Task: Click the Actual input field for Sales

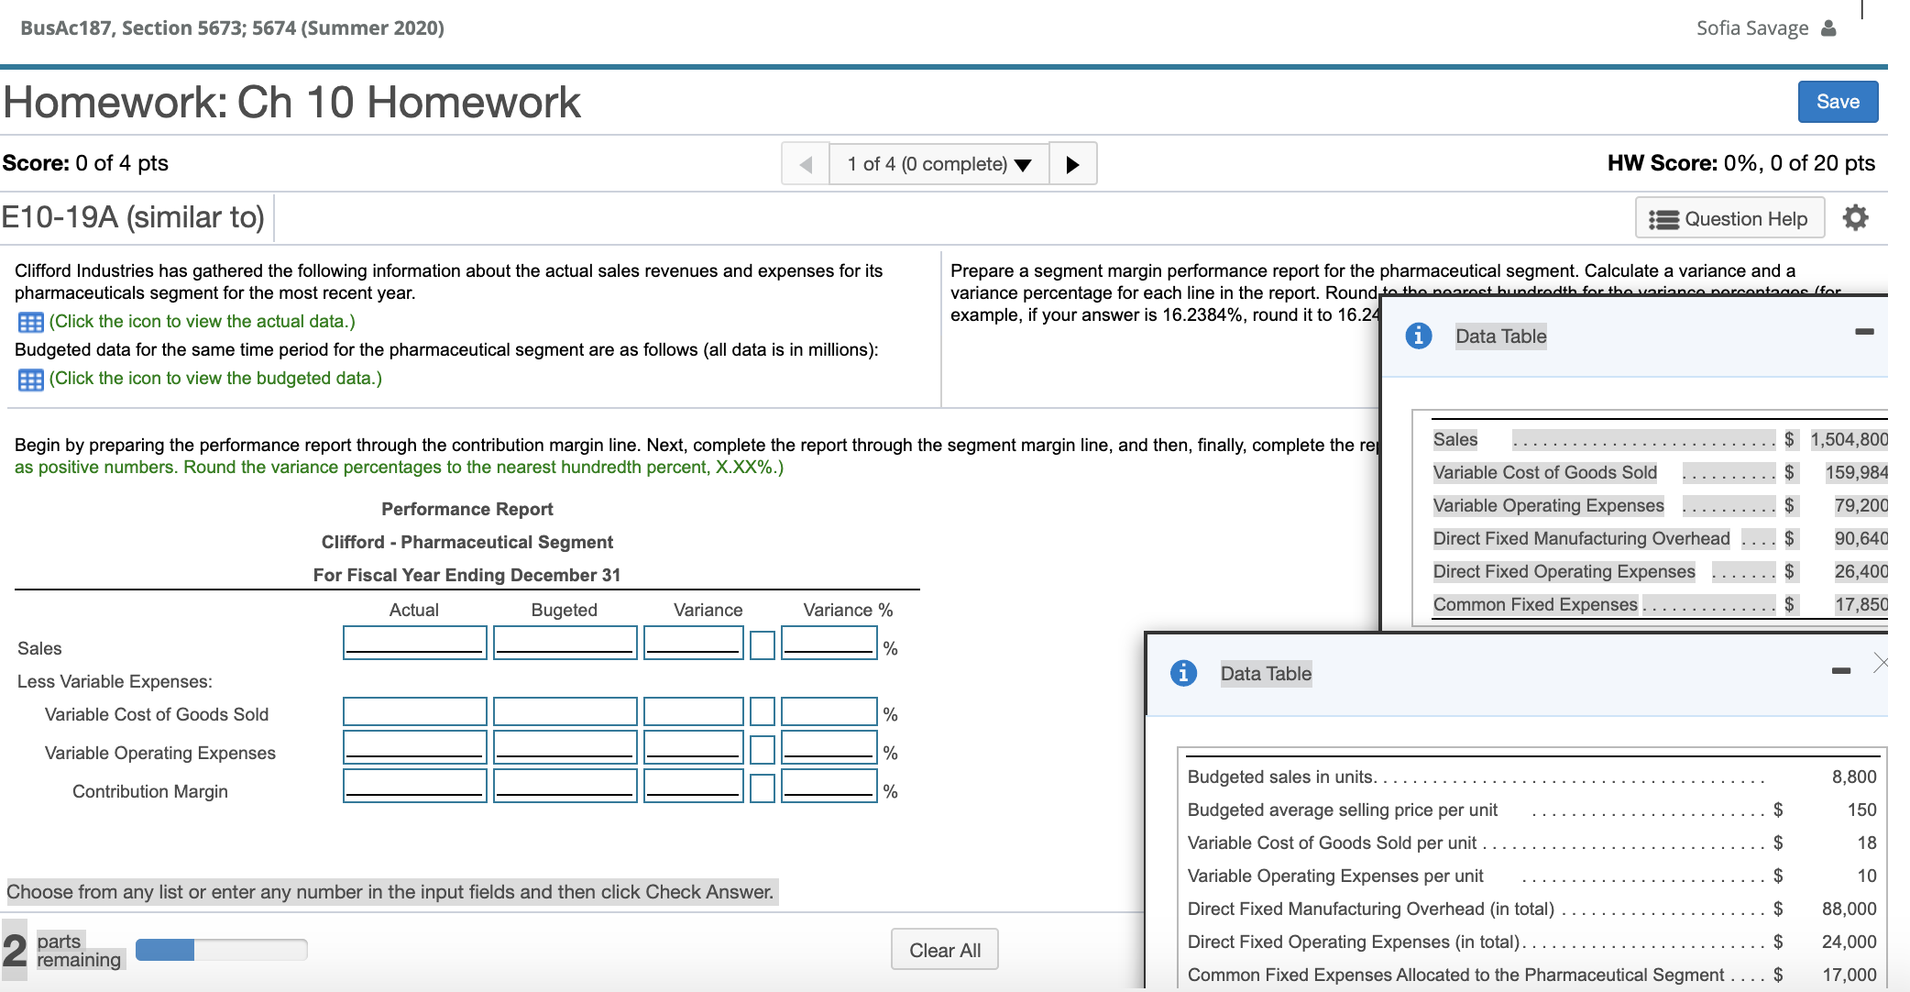Action: 414,642
